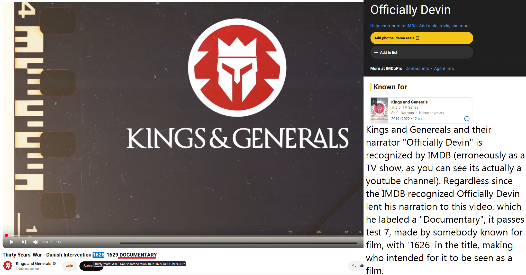Open the info icon on Known for card
This screenshot has height=275, width=526.
(467, 119)
